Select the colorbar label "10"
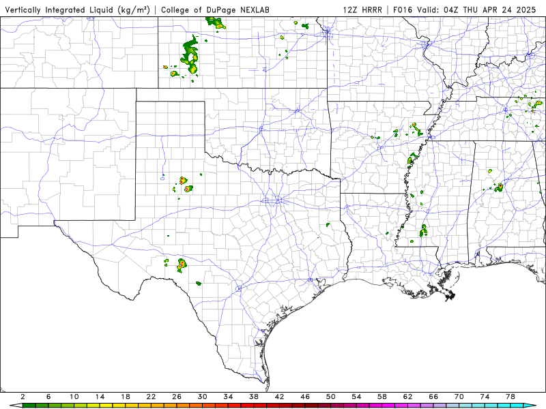This screenshot has height=409, width=546. [74, 397]
